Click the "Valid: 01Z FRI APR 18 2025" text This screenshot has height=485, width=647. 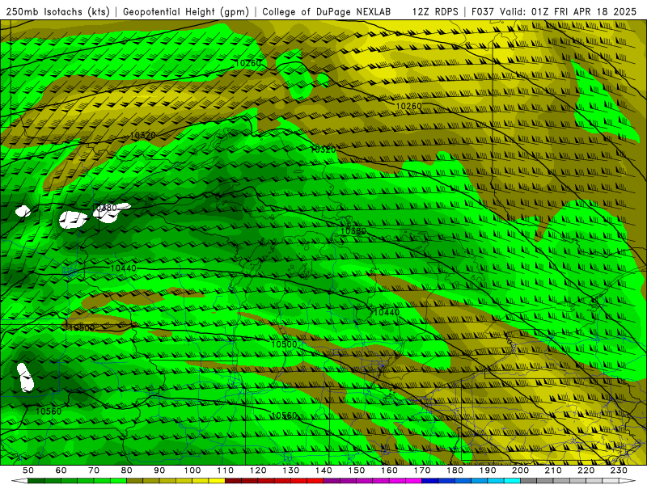click(x=569, y=11)
